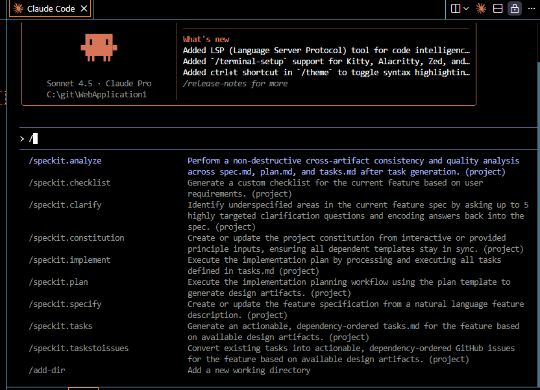Select the /speckit.constitution command
Image resolution: width=540 pixels, height=390 pixels.
[x=77, y=238]
